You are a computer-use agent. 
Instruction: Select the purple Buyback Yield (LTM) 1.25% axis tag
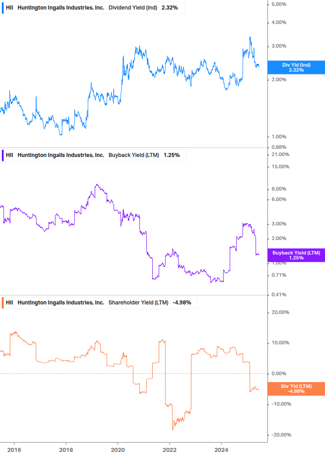tap(296, 255)
